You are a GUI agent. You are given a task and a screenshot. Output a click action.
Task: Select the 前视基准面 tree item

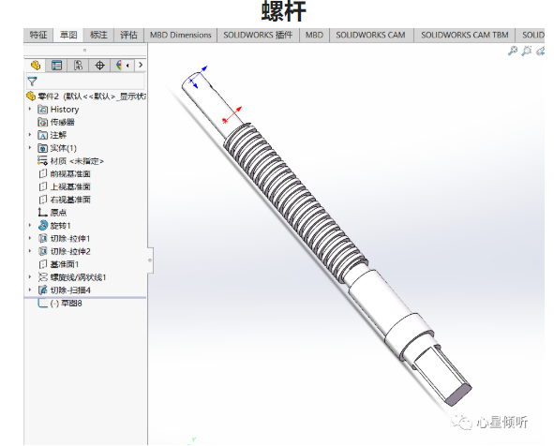pyautogui.click(x=65, y=173)
